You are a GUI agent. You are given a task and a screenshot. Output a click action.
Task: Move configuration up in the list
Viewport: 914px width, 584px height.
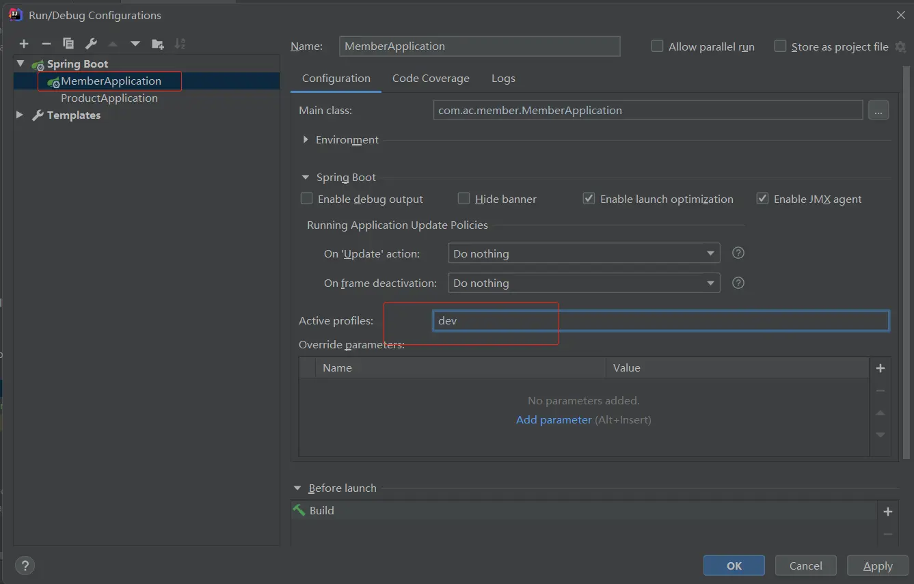tap(113, 44)
